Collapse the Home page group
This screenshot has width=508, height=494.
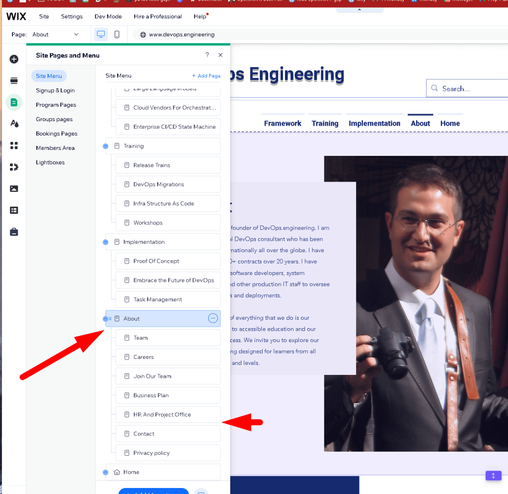coord(105,473)
